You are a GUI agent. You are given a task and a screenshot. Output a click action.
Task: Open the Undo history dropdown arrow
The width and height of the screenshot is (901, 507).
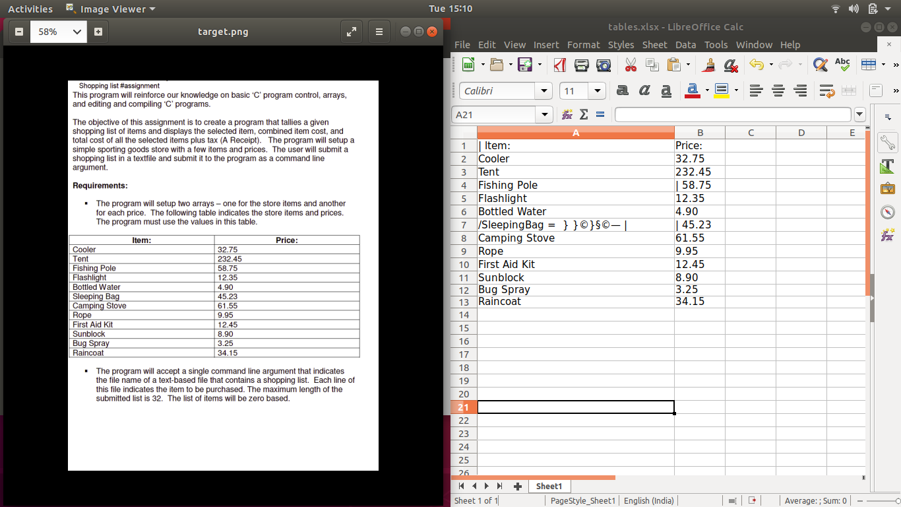(770, 65)
